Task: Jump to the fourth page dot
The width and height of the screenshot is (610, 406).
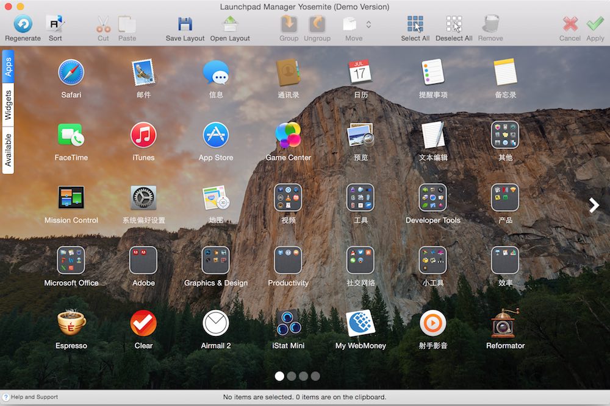Action: (x=315, y=376)
